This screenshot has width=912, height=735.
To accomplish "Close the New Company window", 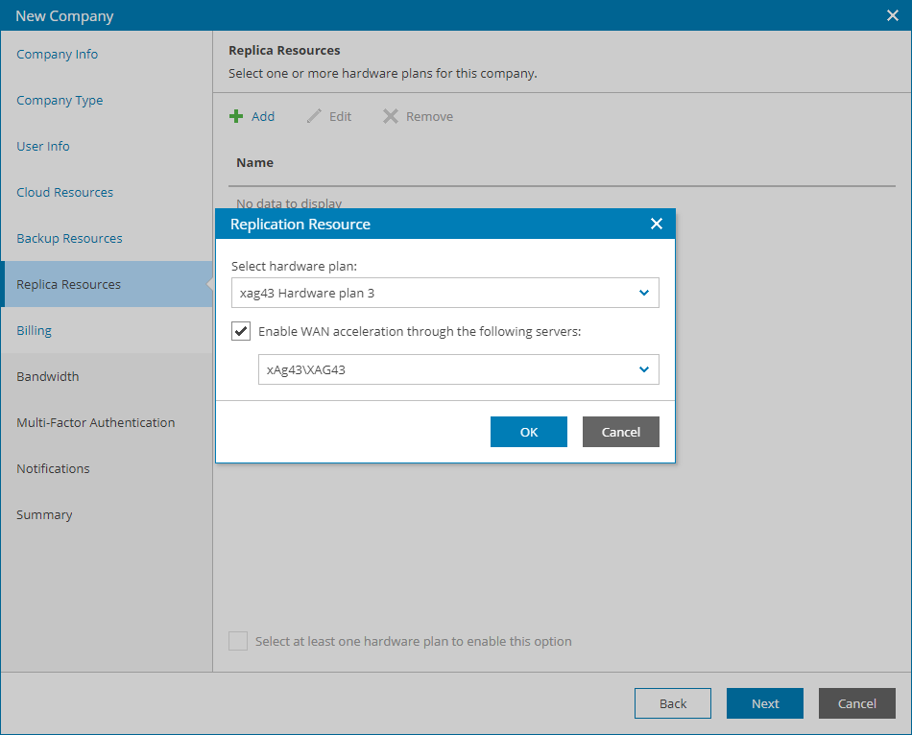I will coord(892,15).
